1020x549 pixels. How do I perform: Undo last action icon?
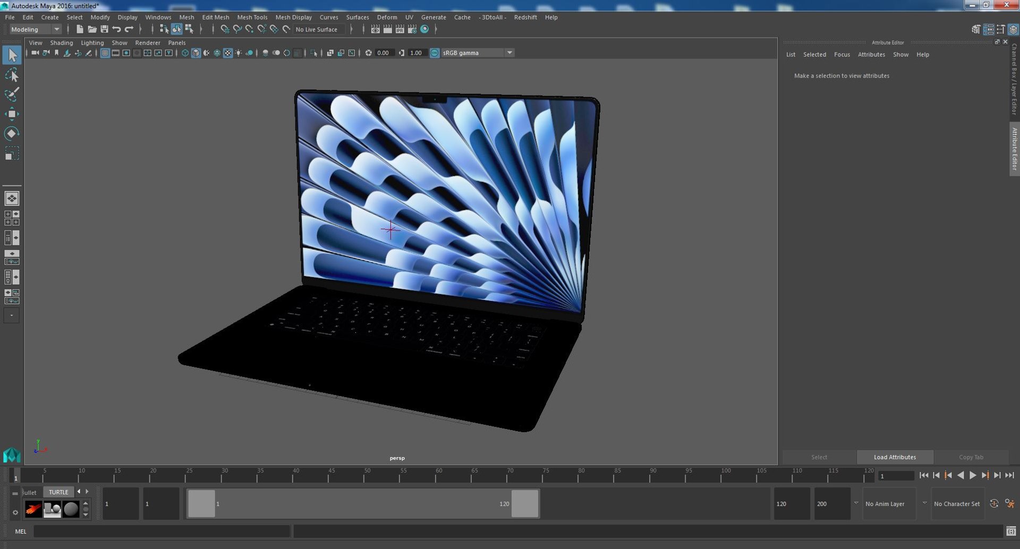coord(116,29)
